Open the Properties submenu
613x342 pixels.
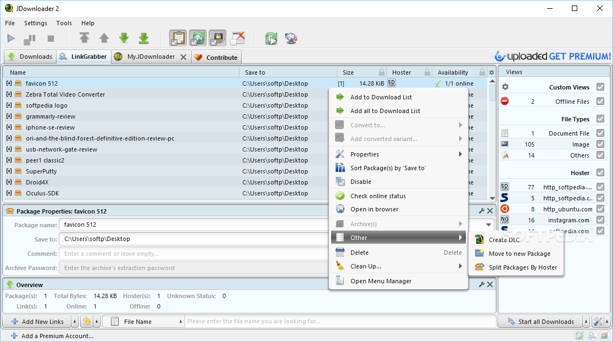(399, 154)
